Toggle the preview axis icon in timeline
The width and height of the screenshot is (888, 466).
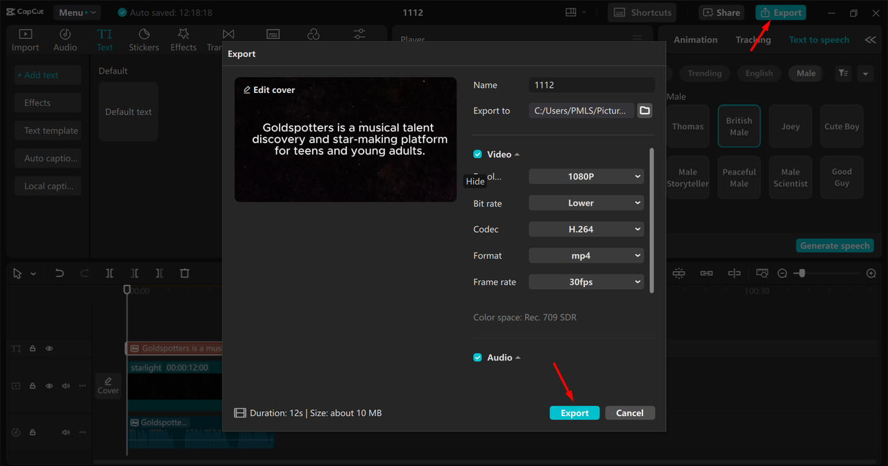pyautogui.click(x=734, y=273)
